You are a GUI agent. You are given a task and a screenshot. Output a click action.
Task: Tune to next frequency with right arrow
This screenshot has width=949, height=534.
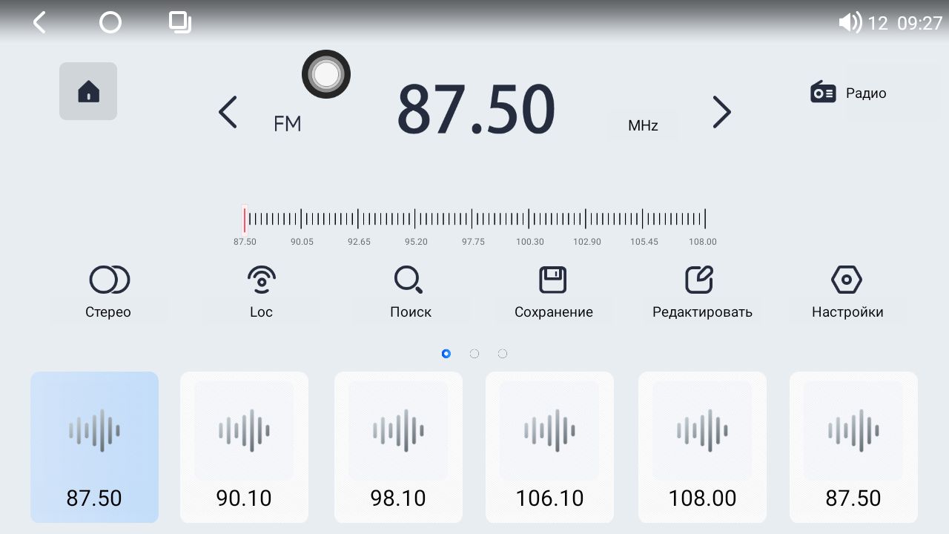click(x=721, y=113)
